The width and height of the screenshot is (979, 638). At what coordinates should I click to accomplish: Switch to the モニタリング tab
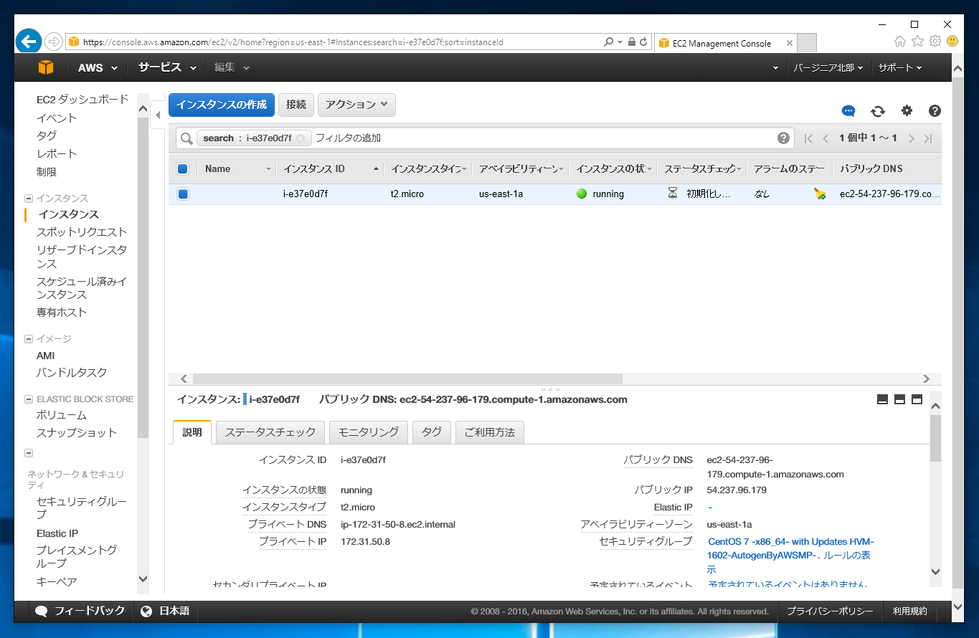click(369, 432)
